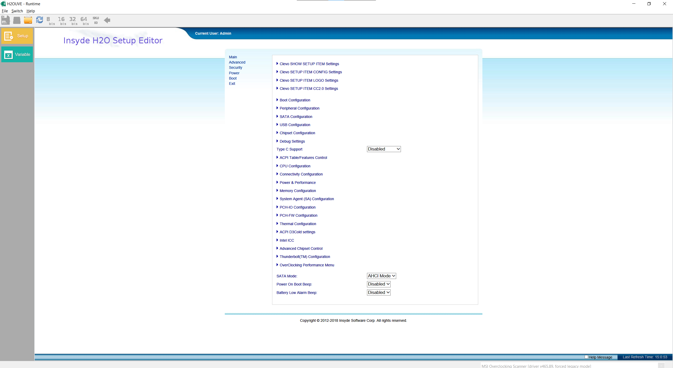The height and width of the screenshot is (368, 673).
Task: Expand Thermal Configuration arrow
Action: pos(277,224)
